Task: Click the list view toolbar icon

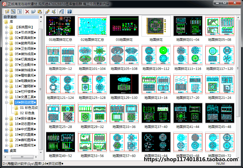Action: coord(19,11)
